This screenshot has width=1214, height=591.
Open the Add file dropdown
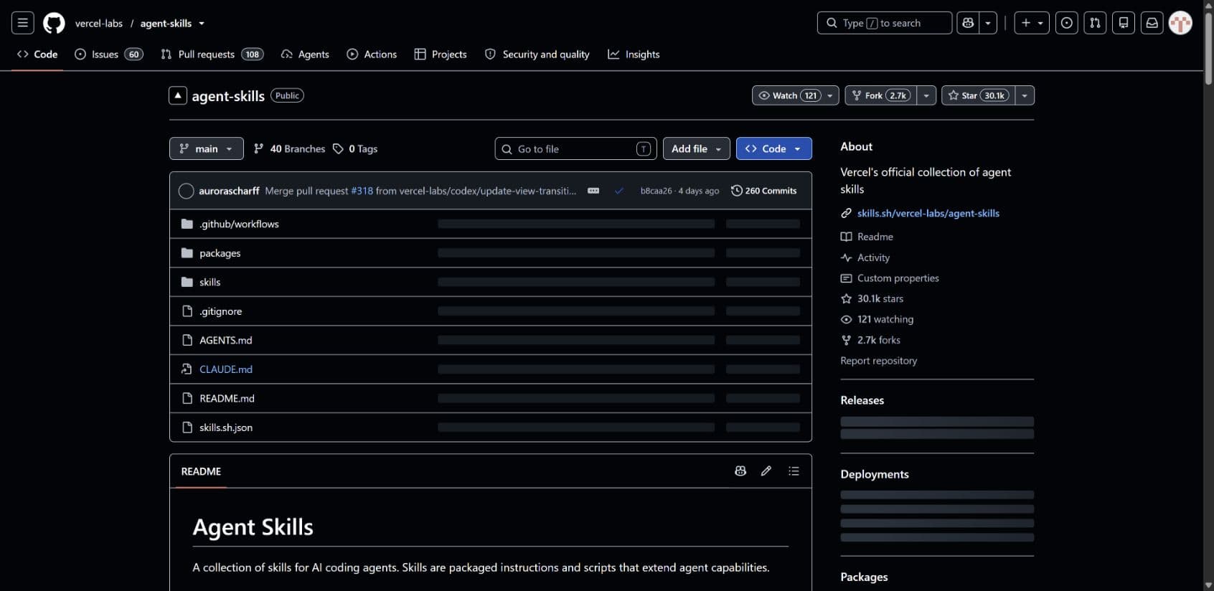(x=697, y=148)
